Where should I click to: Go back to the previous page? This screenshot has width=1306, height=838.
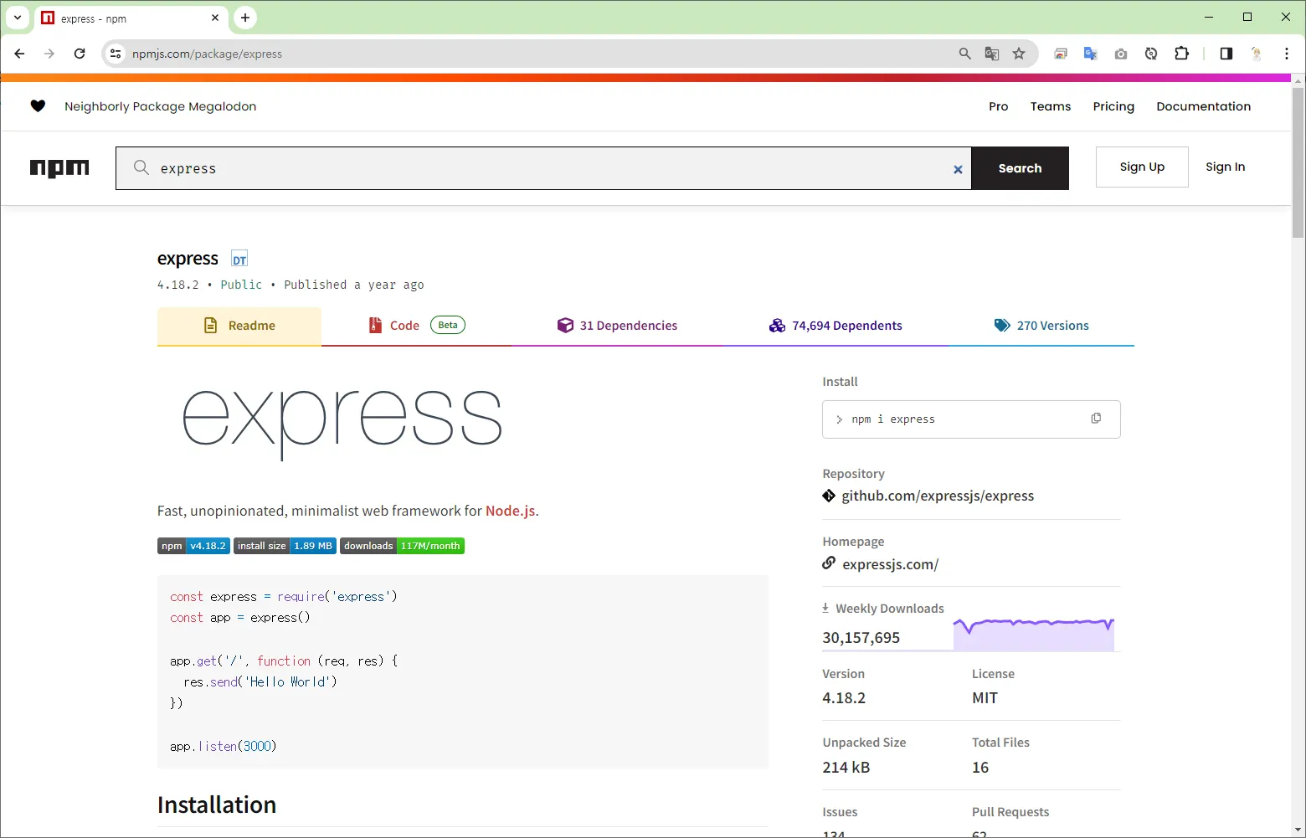(19, 54)
